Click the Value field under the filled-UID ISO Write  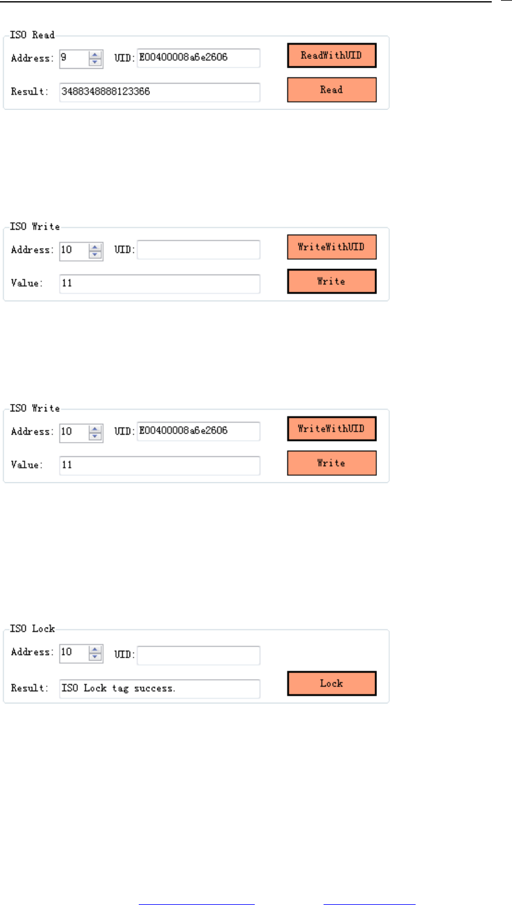[x=160, y=465]
